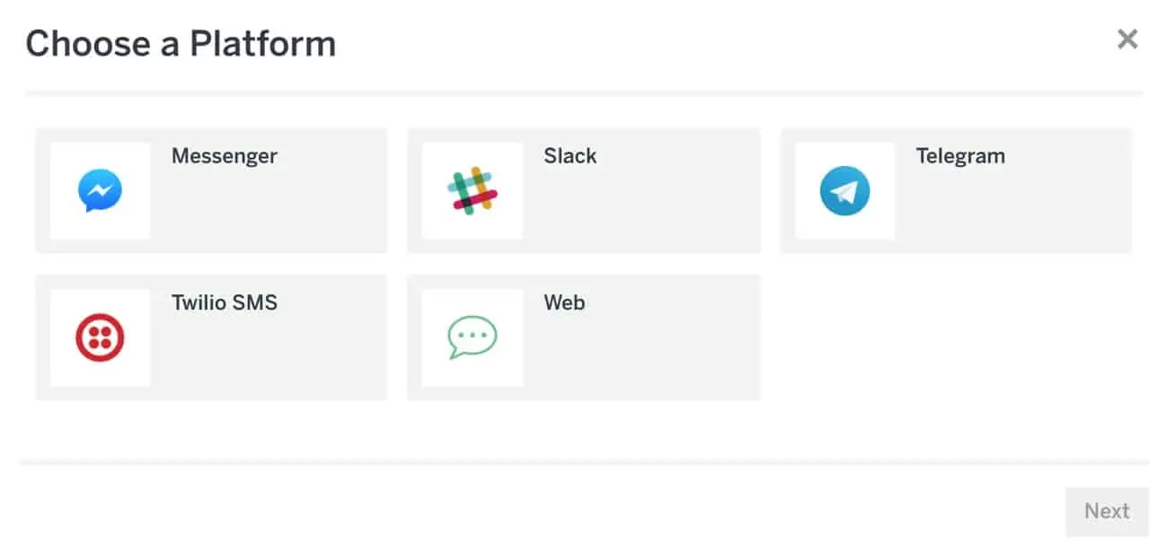Screen dimensions: 1167x552
Task: Click the "Telegram" text label
Action: click(x=959, y=156)
